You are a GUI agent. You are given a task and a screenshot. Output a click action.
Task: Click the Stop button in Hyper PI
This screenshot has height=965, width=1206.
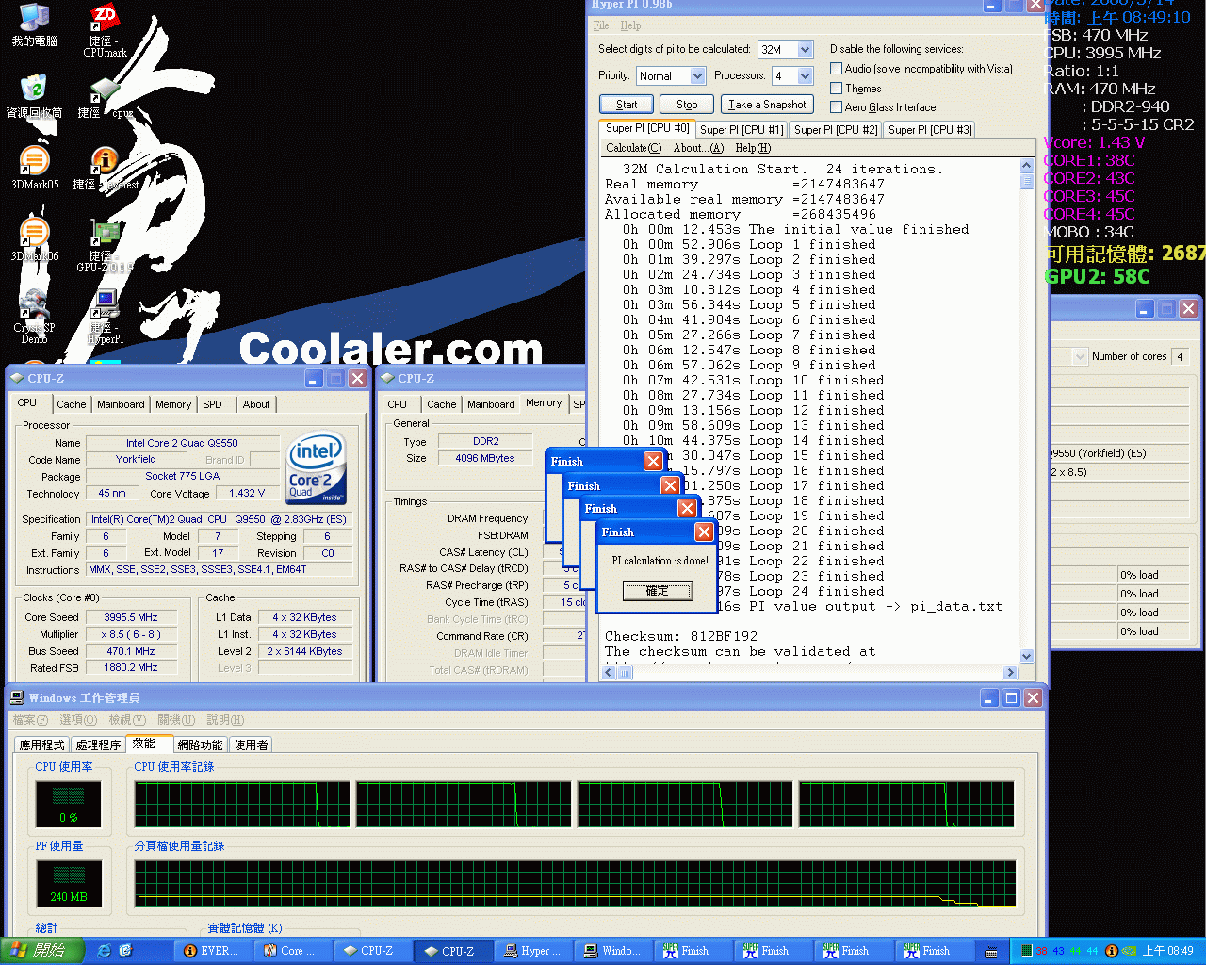coord(687,105)
